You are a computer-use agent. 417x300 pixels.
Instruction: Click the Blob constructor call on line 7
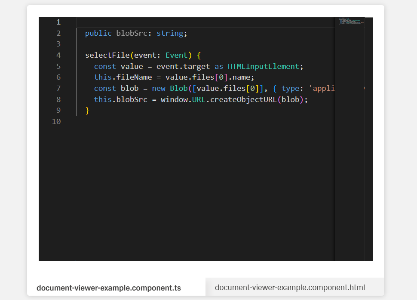coord(178,88)
